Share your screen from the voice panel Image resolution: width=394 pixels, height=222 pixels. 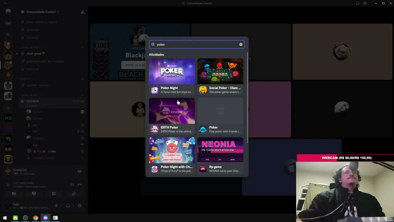coord(34,194)
